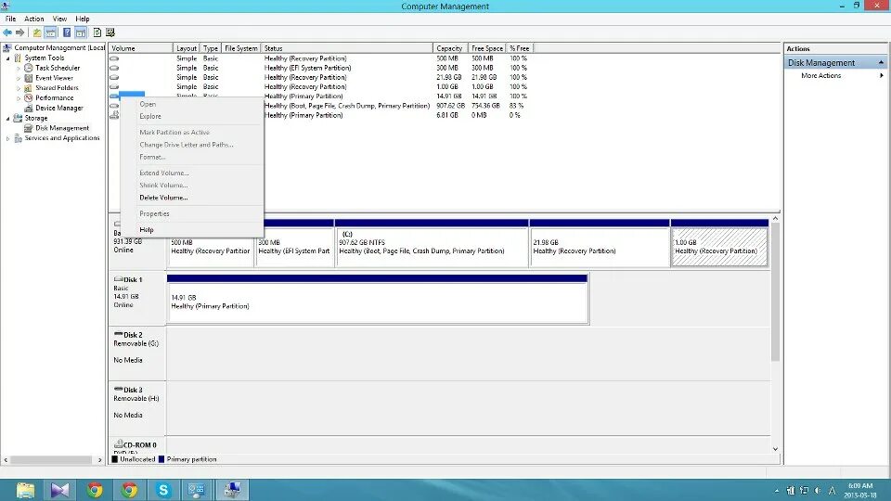This screenshot has height=501, width=891.
Task: Open Visual Studio from the taskbar
Action: tap(59, 490)
